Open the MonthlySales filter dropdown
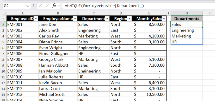The image size is (215, 101). pos(164,19)
